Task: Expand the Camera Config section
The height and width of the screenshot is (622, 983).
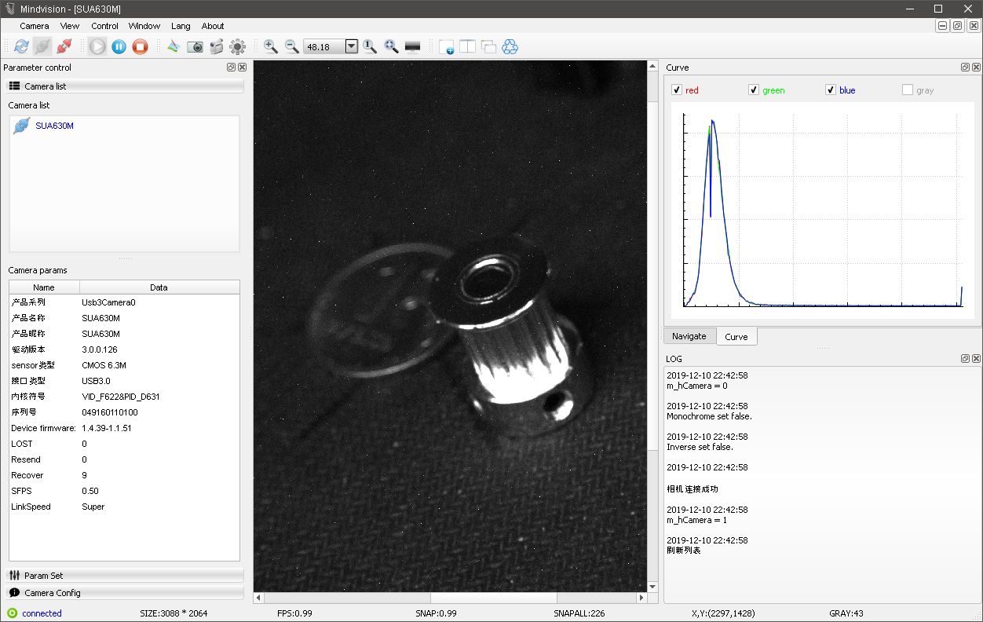Action: point(124,593)
